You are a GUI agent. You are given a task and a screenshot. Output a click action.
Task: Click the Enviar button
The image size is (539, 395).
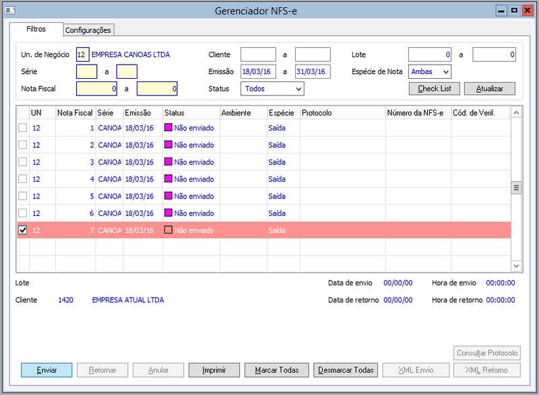tap(46, 370)
